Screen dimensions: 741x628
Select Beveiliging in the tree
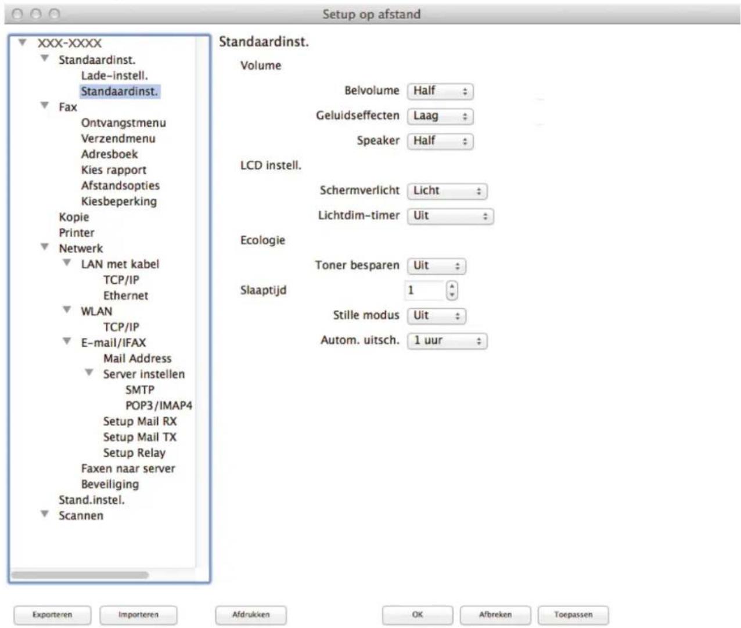click(110, 483)
